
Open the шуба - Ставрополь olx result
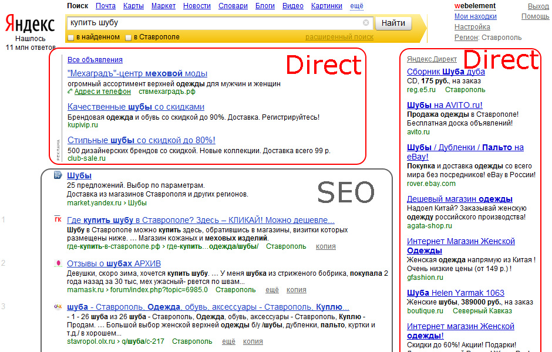(208, 307)
